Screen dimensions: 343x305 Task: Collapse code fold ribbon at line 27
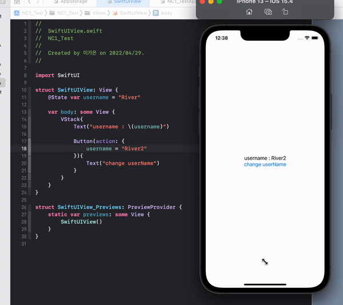[30, 215]
